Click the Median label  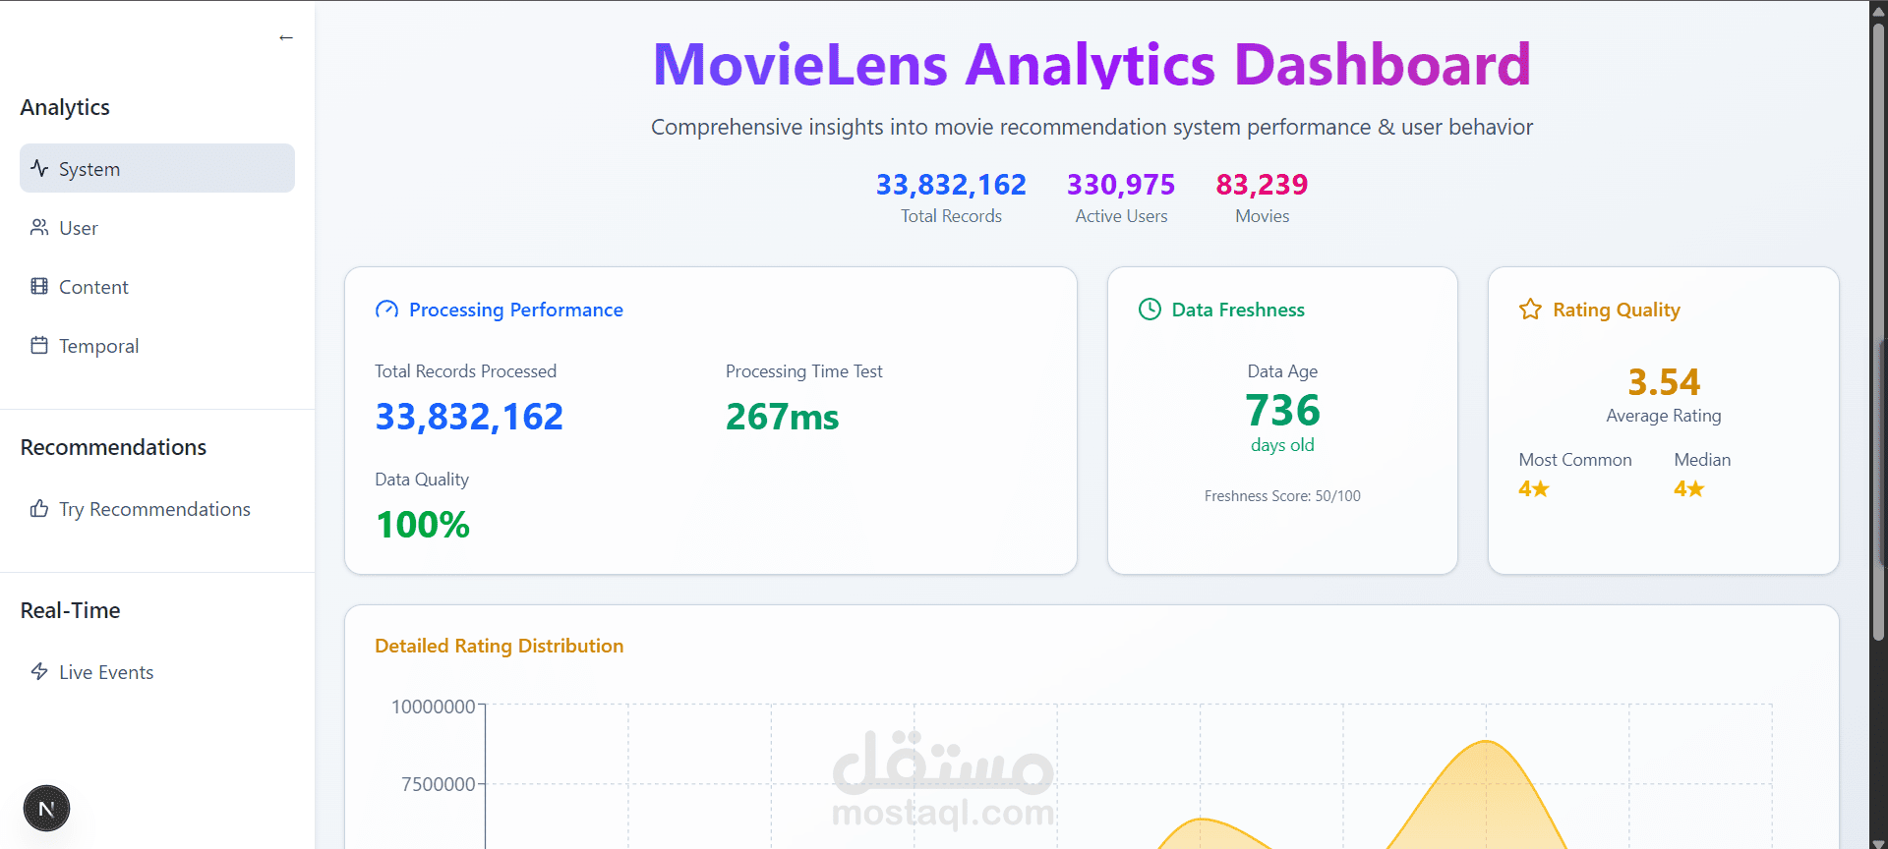pyautogui.click(x=1702, y=460)
